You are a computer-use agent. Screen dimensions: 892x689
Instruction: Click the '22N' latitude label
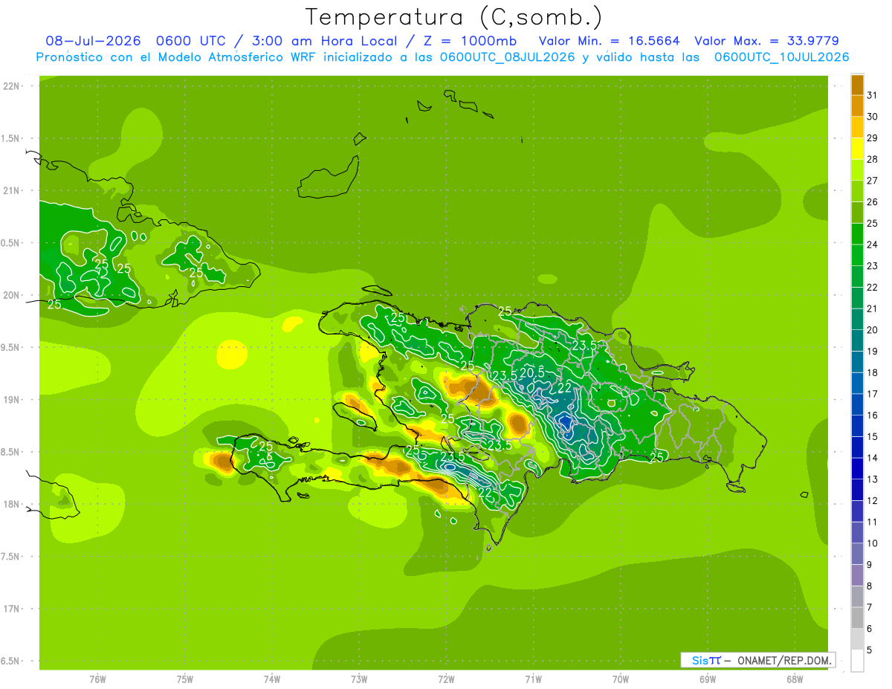(x=11, y=86)
